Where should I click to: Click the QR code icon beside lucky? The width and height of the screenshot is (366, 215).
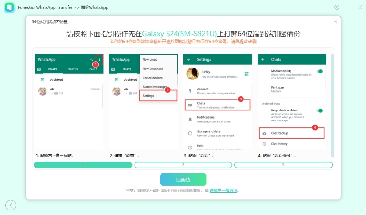tap(247, 73)
